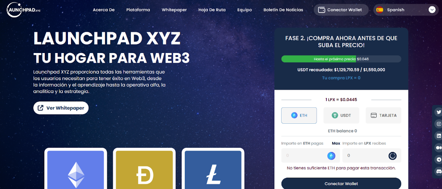
Task: Open the Whitepaper menu item
Action: (x=174, y=10)
